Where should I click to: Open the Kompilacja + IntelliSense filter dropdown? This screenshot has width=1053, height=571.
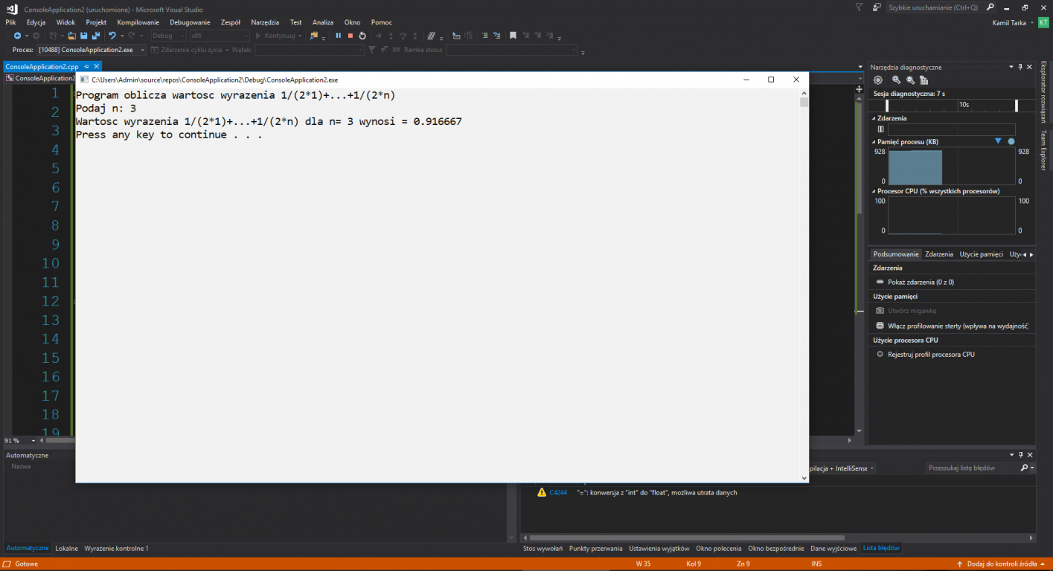point(842,468)
